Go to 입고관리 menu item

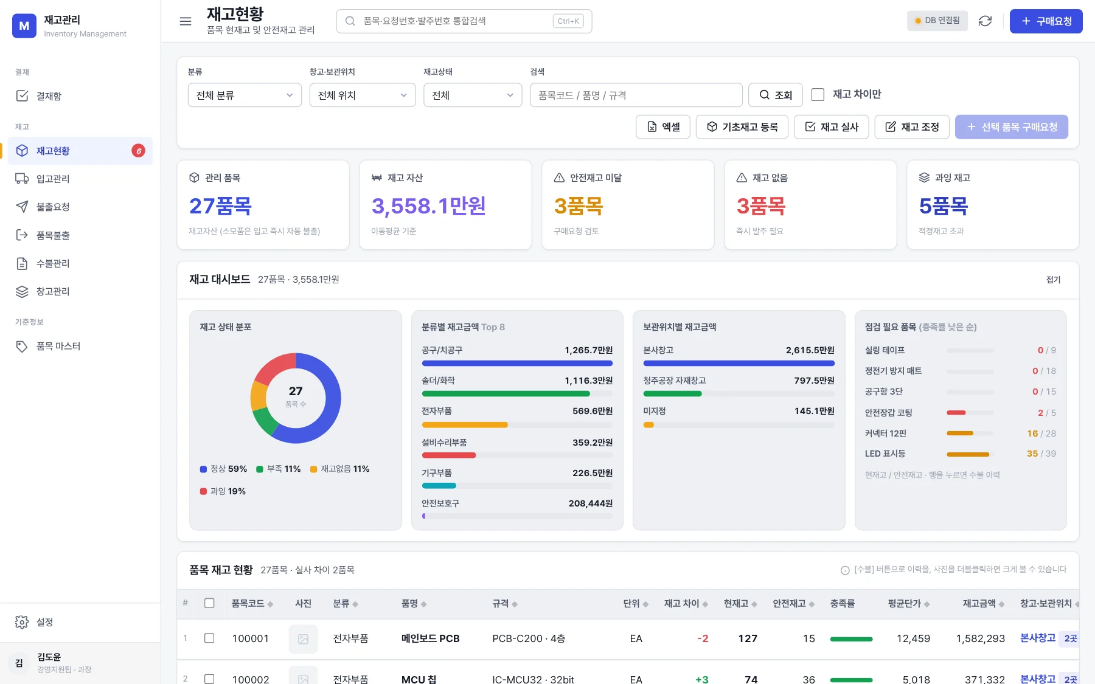[x=80, y=179]
